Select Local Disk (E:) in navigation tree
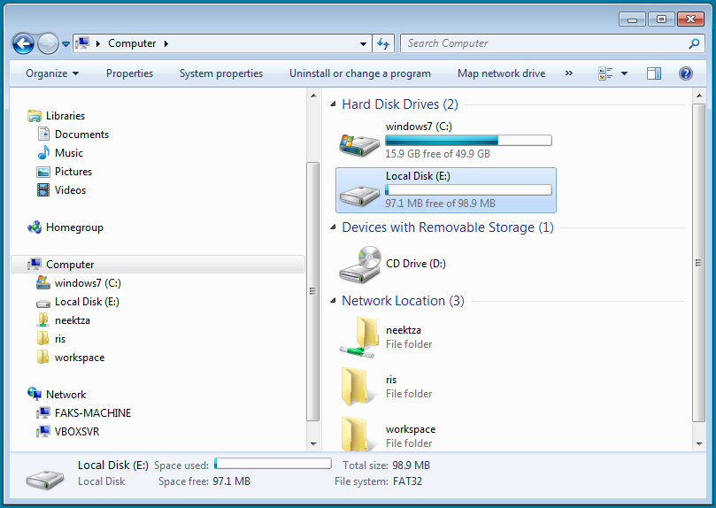This screenshot has width=716, height=508. 87,302
